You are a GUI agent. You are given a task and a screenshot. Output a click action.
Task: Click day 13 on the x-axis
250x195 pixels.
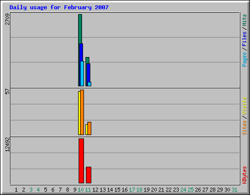[x=103, y=190]
